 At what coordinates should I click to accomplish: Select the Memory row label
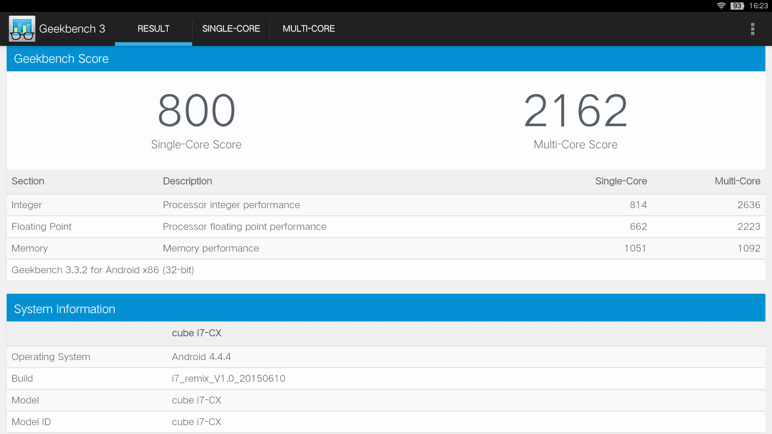point(30,248)
